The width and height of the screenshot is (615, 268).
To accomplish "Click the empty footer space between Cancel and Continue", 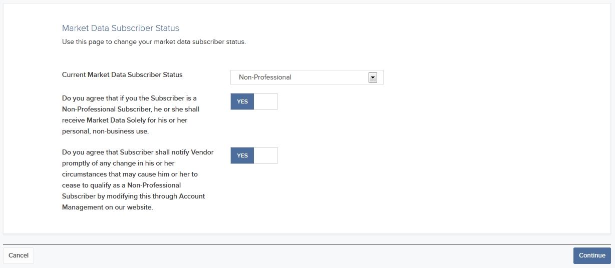I will [x=303, y=255].
